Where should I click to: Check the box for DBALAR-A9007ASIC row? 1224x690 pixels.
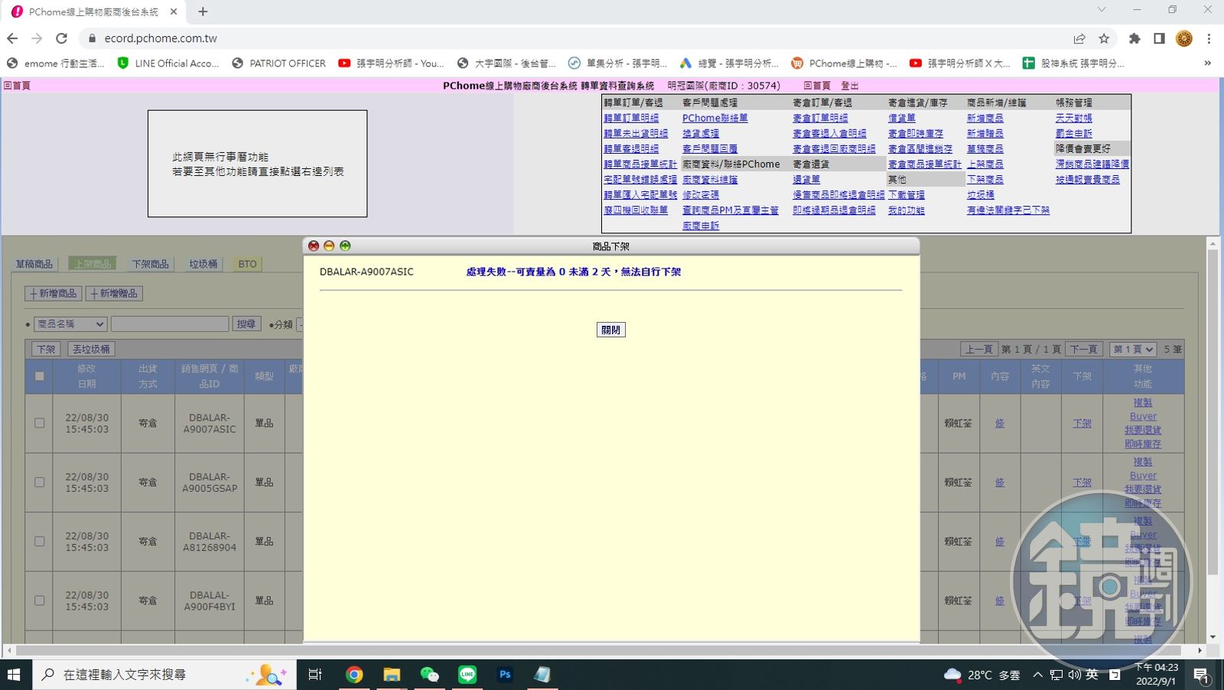pos(40,423)
